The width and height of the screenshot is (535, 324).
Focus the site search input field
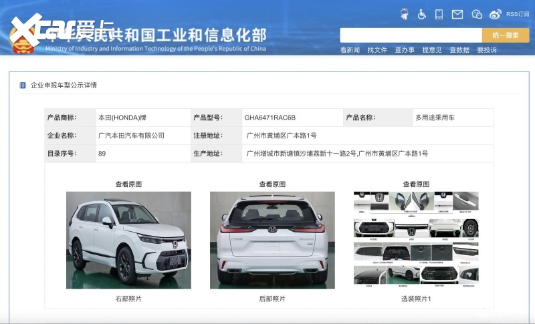[411, 35]
